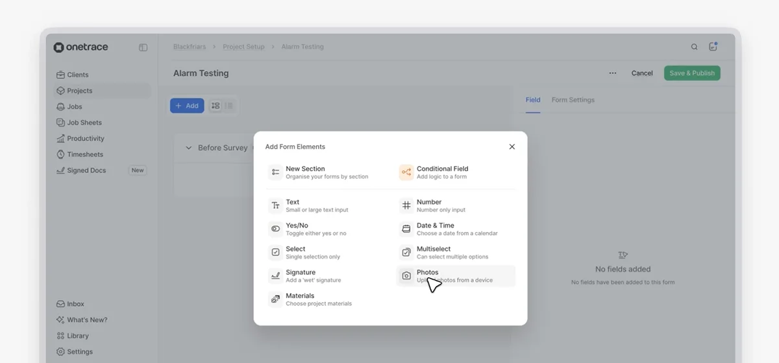Close the Add Form Elements dialog
Image resolution: width=779 pixels, height=363 pixels.
[512, 147]
